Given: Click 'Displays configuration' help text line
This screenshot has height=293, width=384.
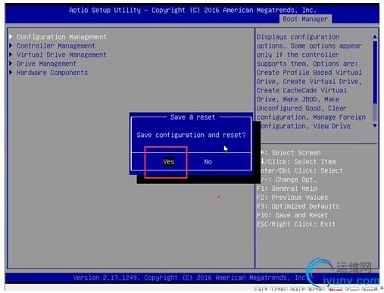Looking at the screenshot, I should point(298,37).
